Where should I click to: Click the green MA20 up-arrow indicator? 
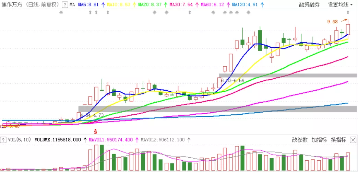tap(166, 4)
